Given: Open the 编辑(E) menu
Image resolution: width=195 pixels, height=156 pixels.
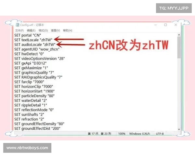Looking at the screenshot, I should 31,30.
